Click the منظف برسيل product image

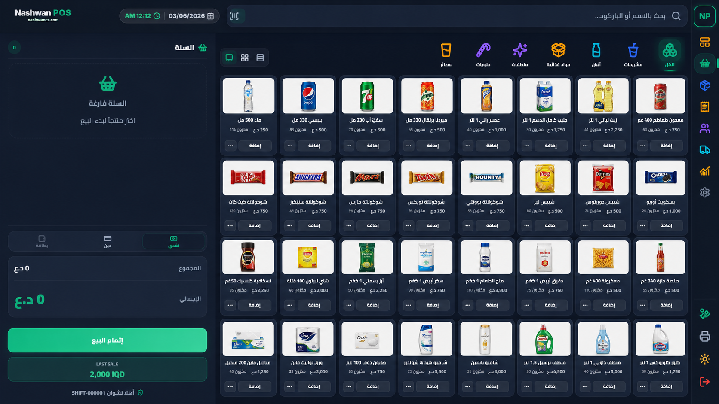point(545,339)
